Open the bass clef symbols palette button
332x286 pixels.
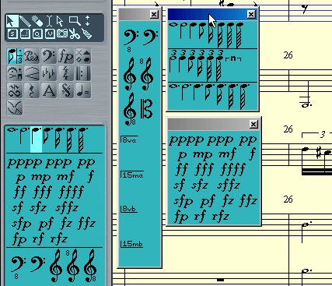(49, 56)
